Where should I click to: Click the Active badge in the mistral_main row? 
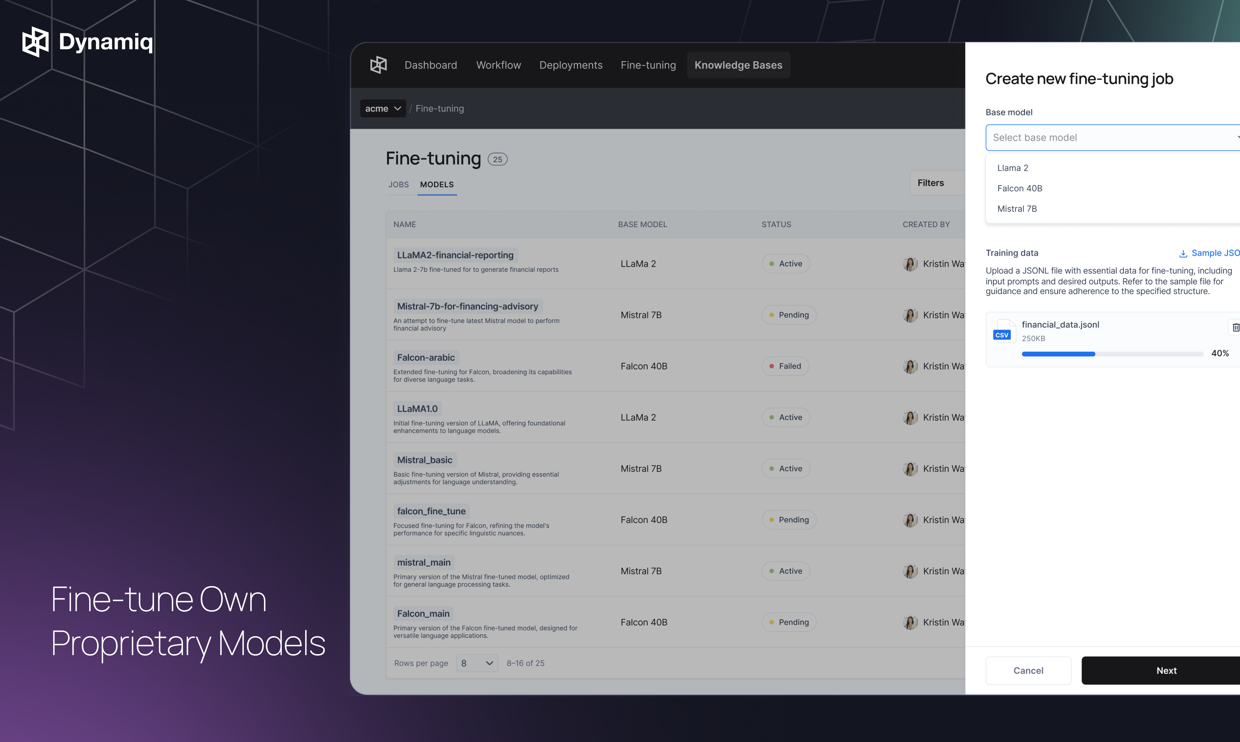(786, 571)
